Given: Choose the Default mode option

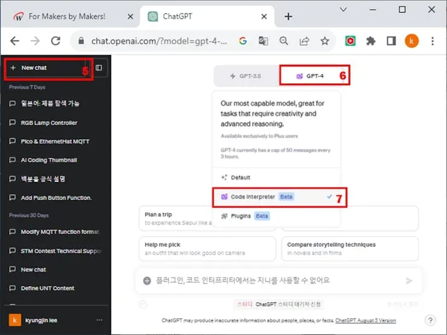Looking at the screenshot, I should tap(276, 178).
